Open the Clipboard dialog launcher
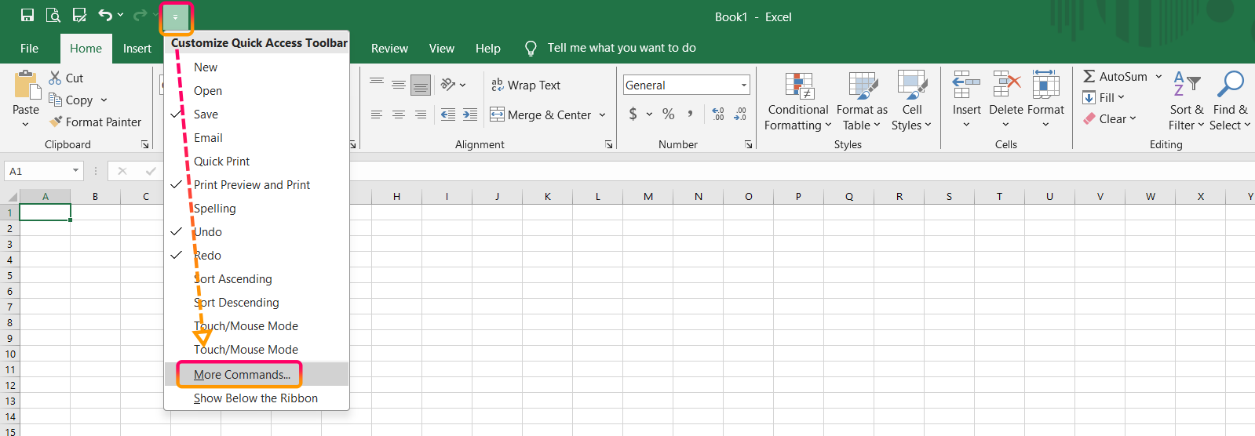This screenshot has height=436, width=1255. pyautogui.click(x=145, y=144)
